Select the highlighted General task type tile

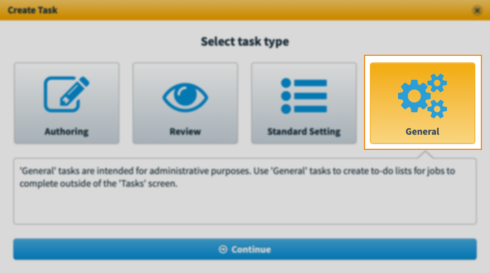click(x=423, y=103)
